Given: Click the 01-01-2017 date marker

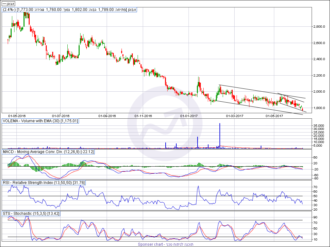Looking at the screenshot, I should click(189, 115).
